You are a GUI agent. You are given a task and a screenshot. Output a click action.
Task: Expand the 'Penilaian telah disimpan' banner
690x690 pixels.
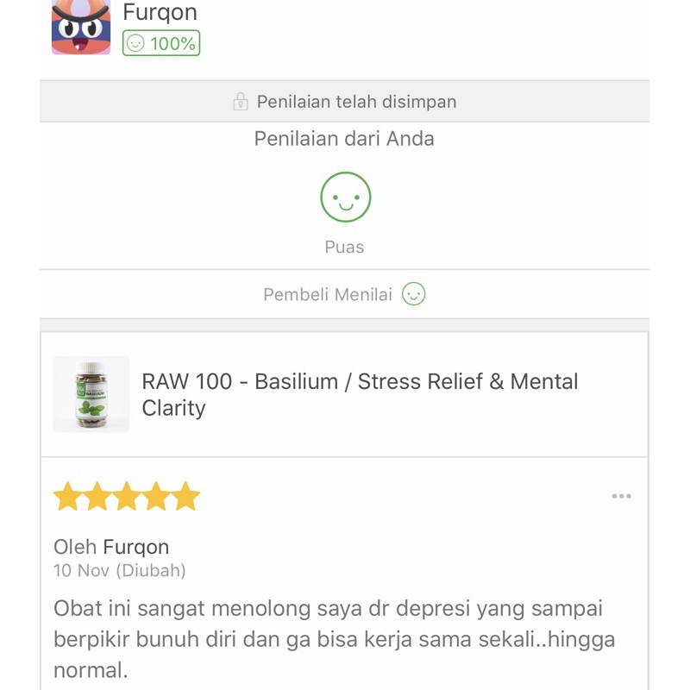pos(345,102)
